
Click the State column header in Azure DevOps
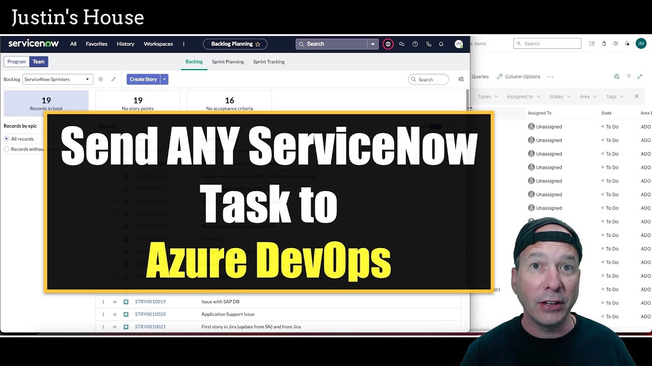(x=606, y=113)
